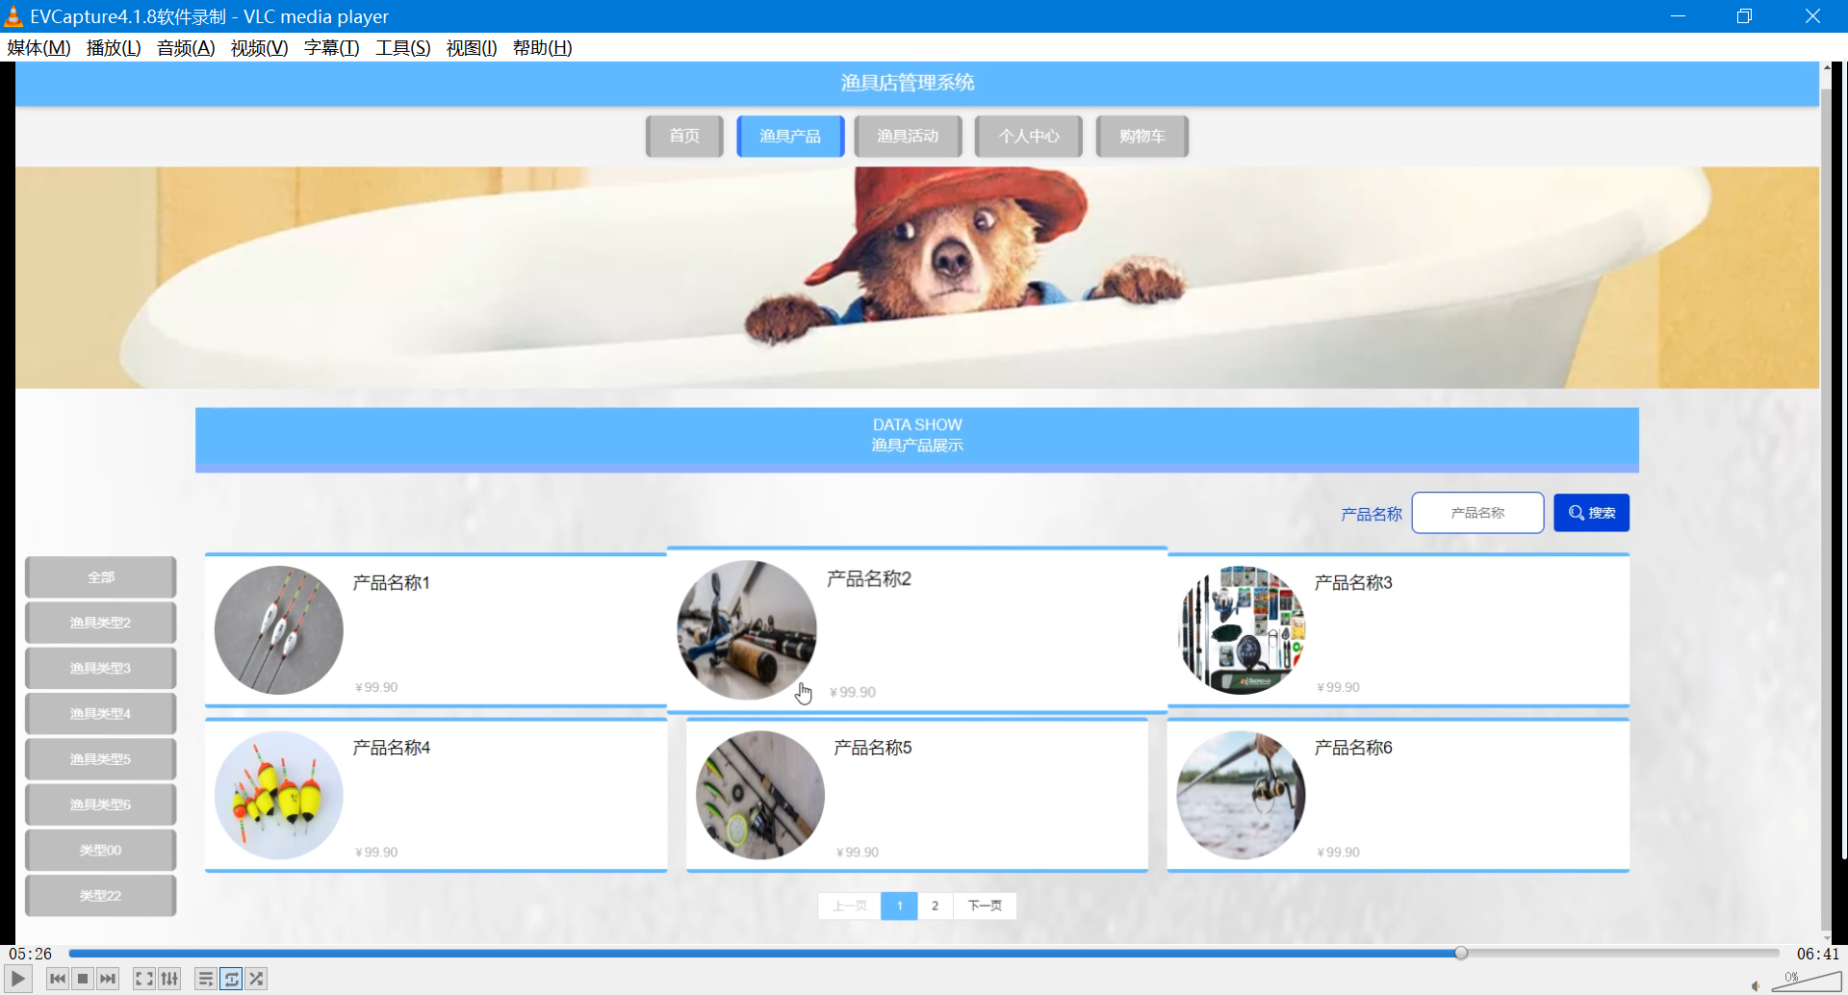Image resolution: width=1848 pixels, height=995 pixels.
Task: Go to the 首页 tab
Action: [684, 136]
